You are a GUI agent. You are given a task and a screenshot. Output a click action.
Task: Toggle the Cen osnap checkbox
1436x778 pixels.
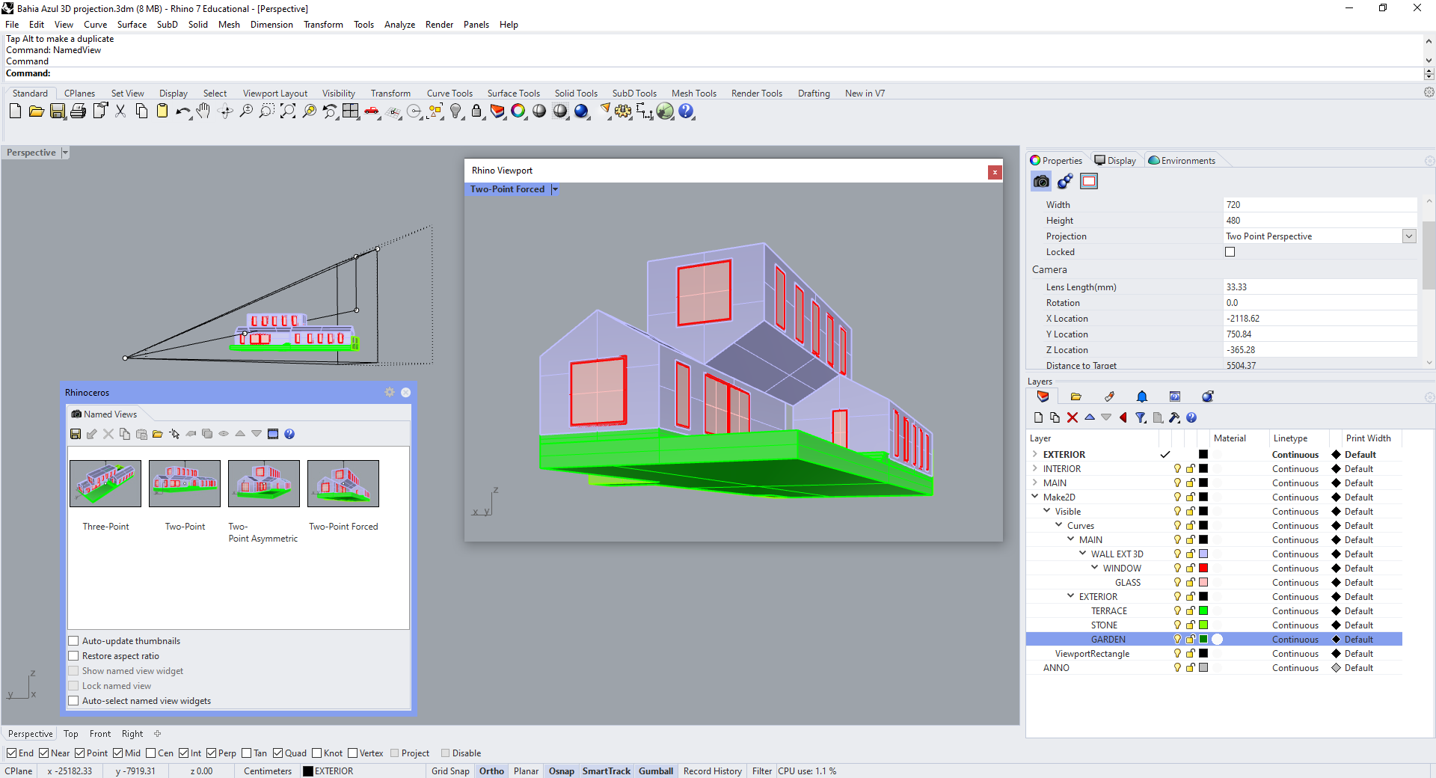coord(151,753)
